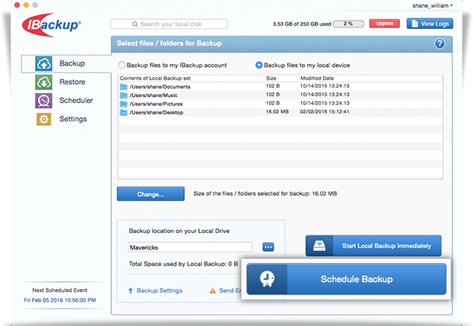Click the 02/02/2016 15:12:41 date cell

(x=324, y=112)
